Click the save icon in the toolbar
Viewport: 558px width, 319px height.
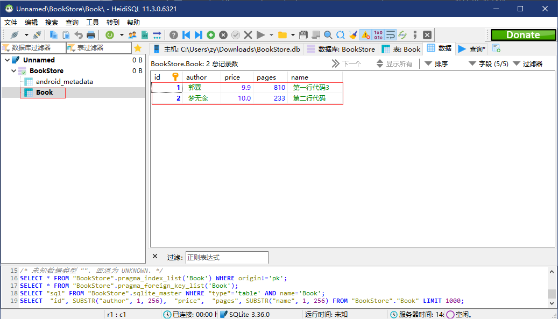[x=303, y=35]
